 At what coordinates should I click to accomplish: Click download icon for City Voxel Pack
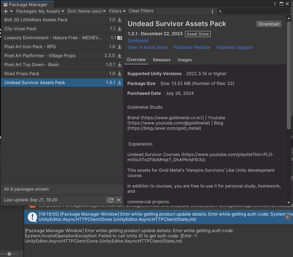pos(120,29)
